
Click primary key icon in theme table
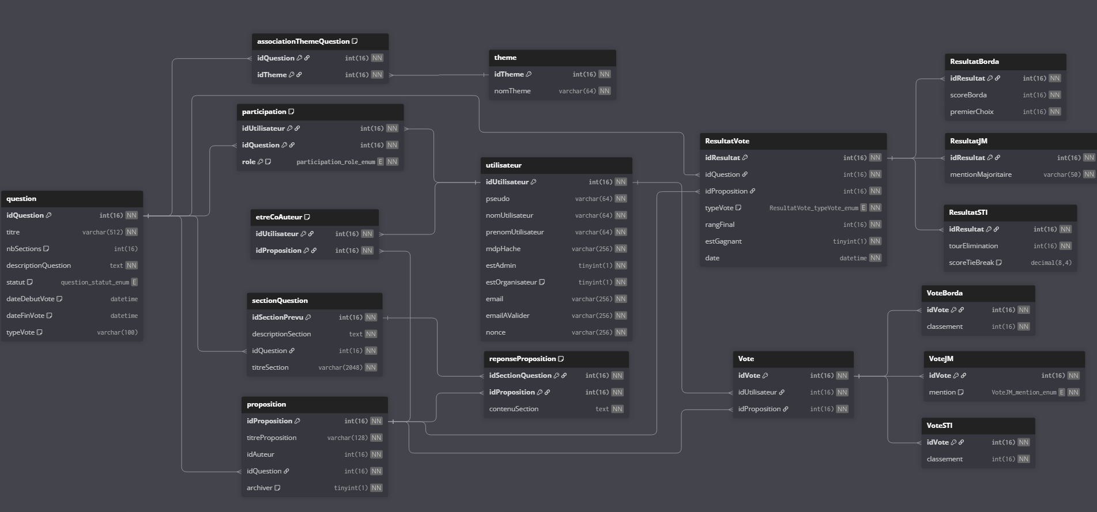(529, 74)
